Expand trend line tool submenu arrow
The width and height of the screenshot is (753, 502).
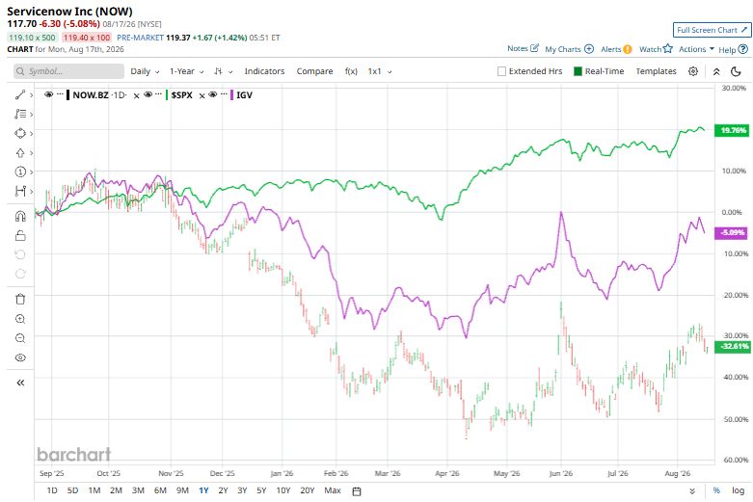tap(31, 95)
